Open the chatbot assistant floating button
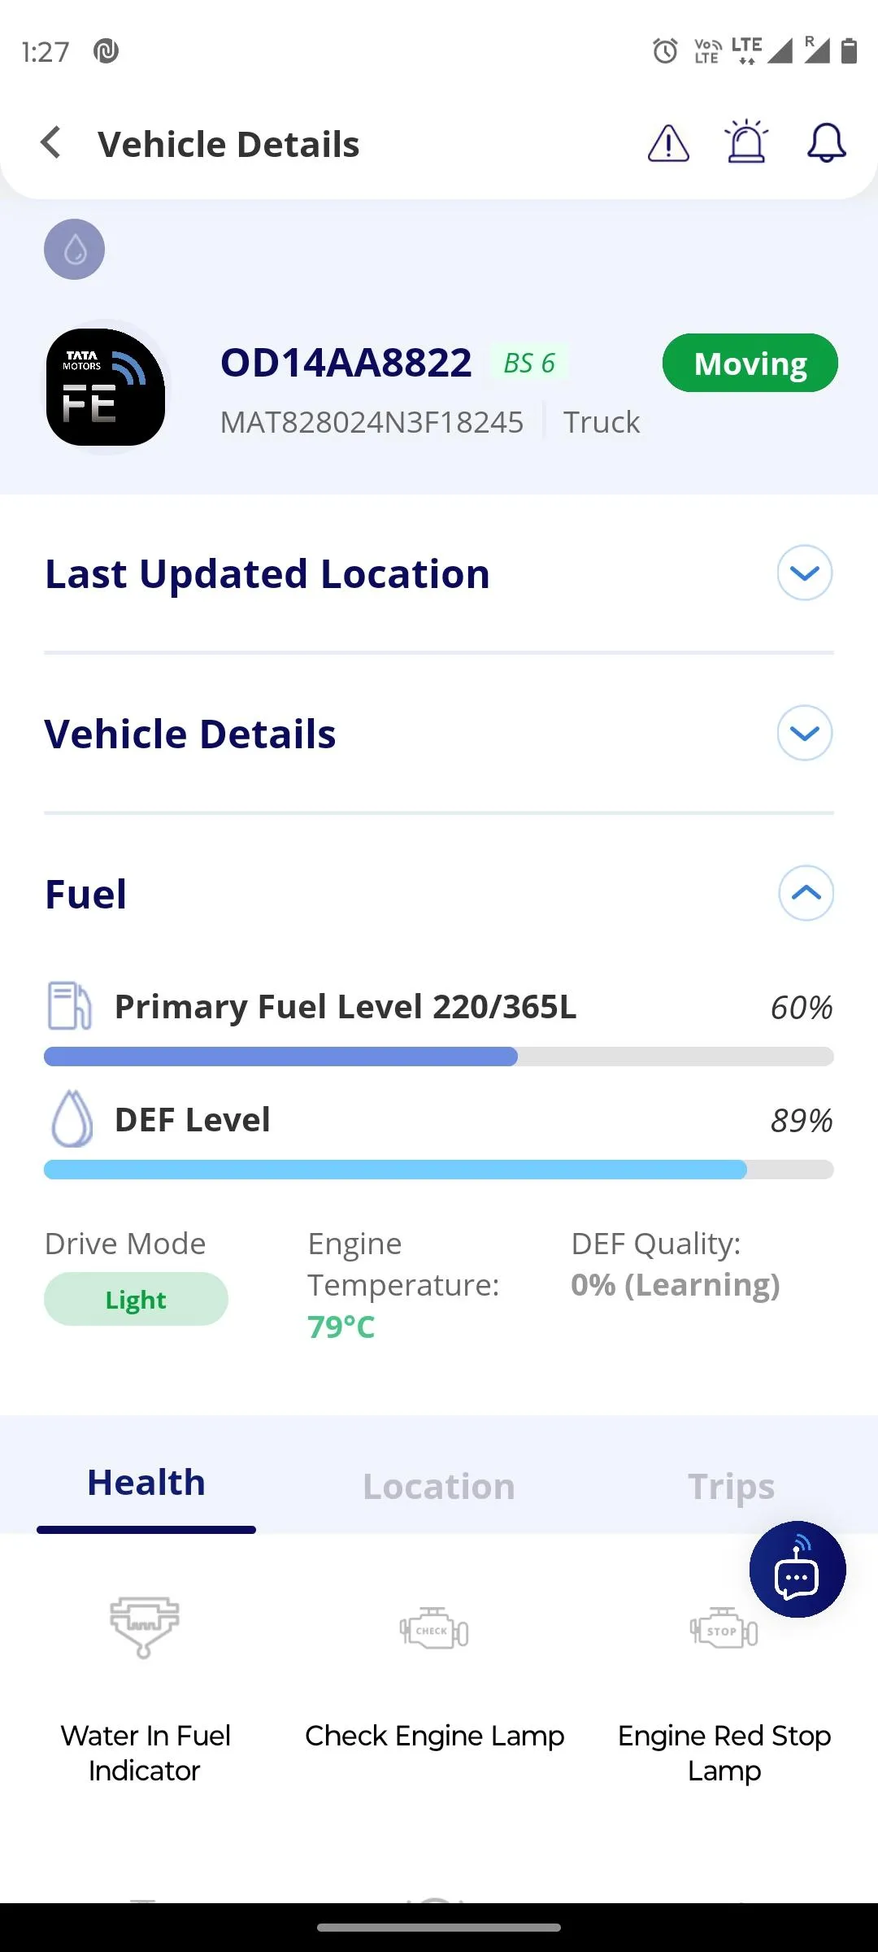Viewport: 878px width, 1952px height. click(x=797, y=1569)
